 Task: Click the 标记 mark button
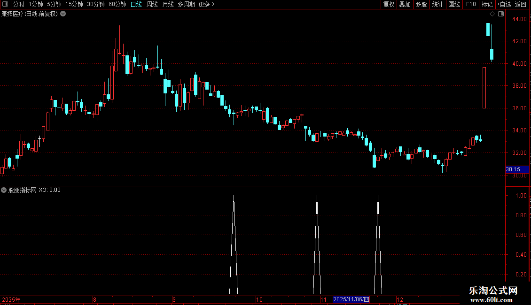coord(487,4)
